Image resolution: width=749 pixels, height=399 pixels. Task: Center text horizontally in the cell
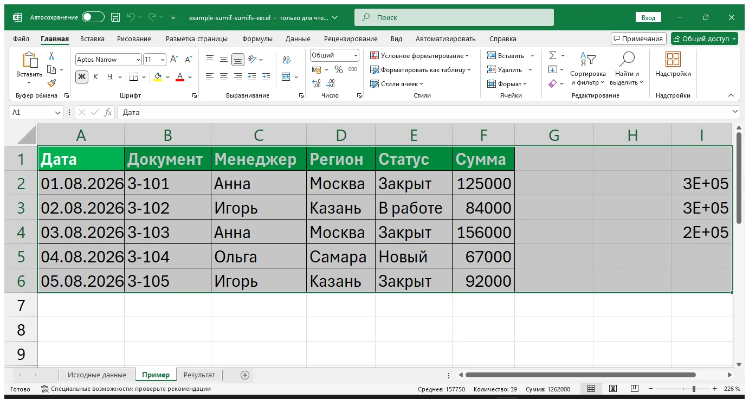pos(223,77)
